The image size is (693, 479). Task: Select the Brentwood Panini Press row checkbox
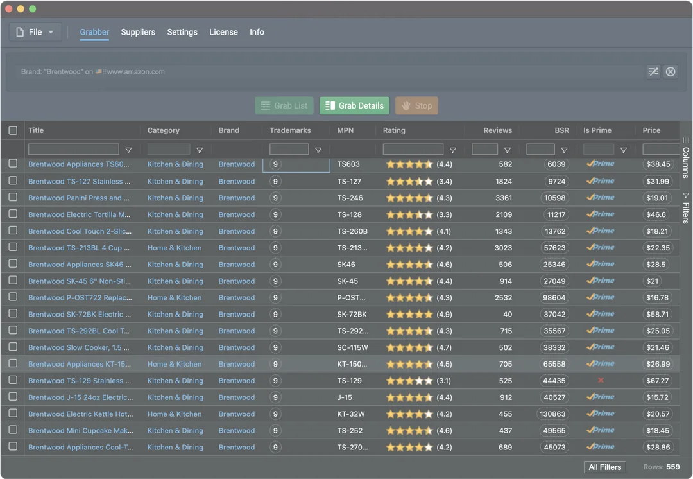click(x=12, y=197)
